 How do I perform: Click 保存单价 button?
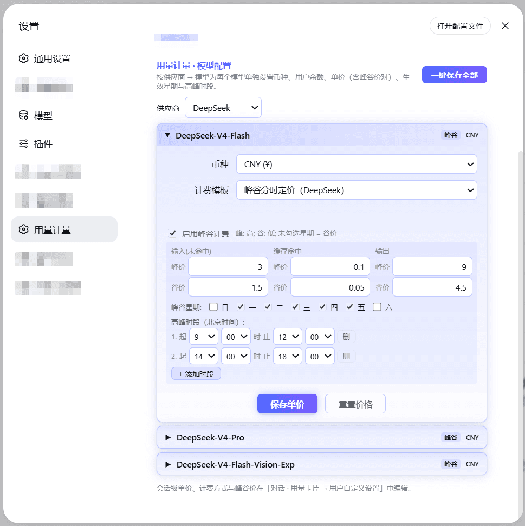point(287,404)
